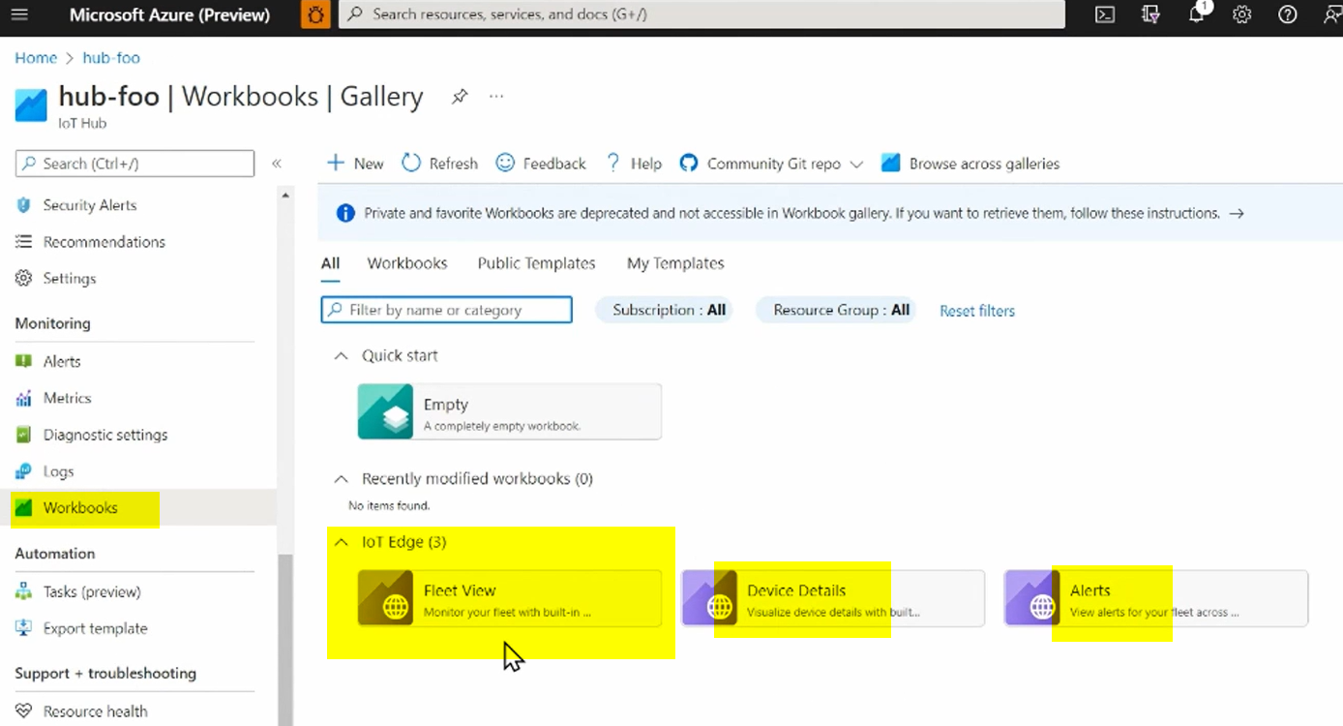This screenshot has height=726, width=1343.
Task: Collapse the Recently modified workbooks section
Action: 340,479
